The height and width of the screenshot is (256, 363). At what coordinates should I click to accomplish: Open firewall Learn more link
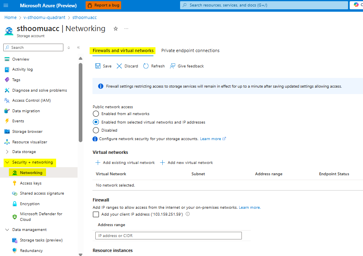coord(250,208)
